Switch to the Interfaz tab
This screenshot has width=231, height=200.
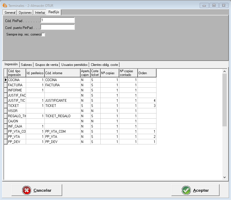coord(40,13)
